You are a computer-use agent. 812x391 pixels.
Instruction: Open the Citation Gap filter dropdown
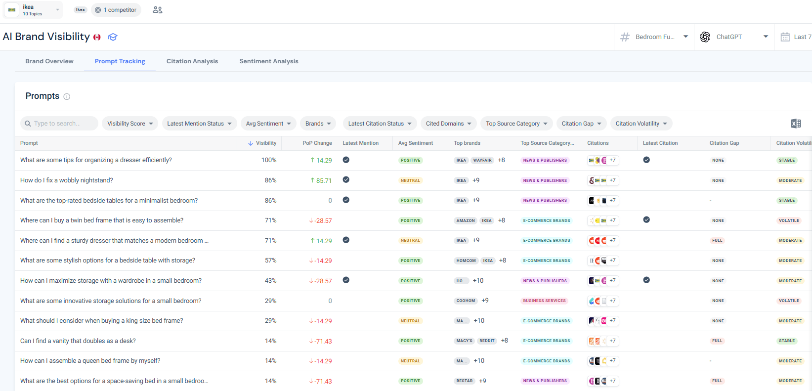(x=581, y=124)
